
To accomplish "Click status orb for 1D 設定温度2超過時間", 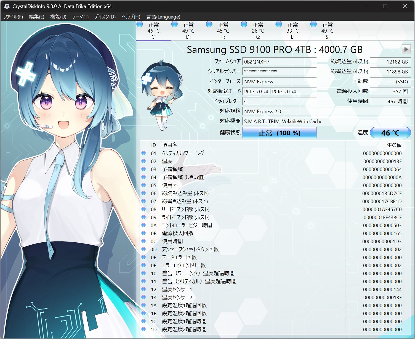I will 143,329.
